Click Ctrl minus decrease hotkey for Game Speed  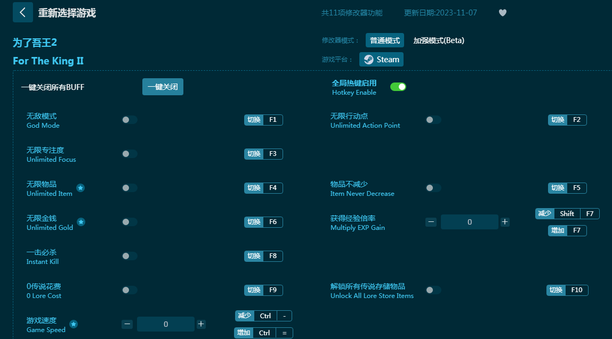pyautogui.click(x=263, y=316)
